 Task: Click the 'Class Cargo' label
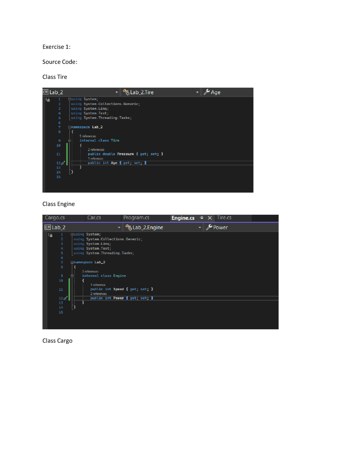pyautogui.click(x=57, y=341)
